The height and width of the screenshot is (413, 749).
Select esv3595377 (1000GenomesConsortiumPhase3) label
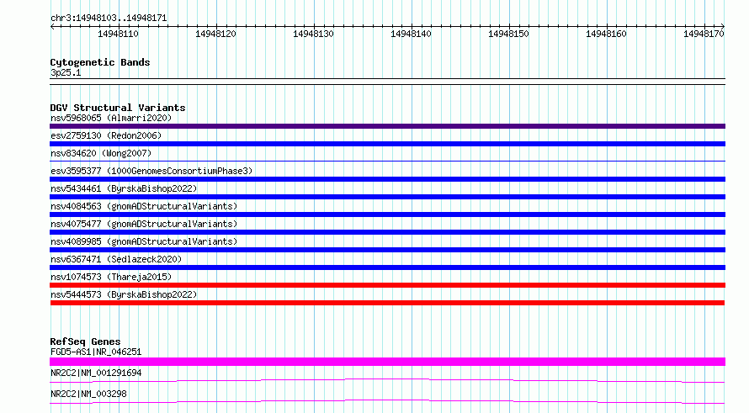[151, 171]
